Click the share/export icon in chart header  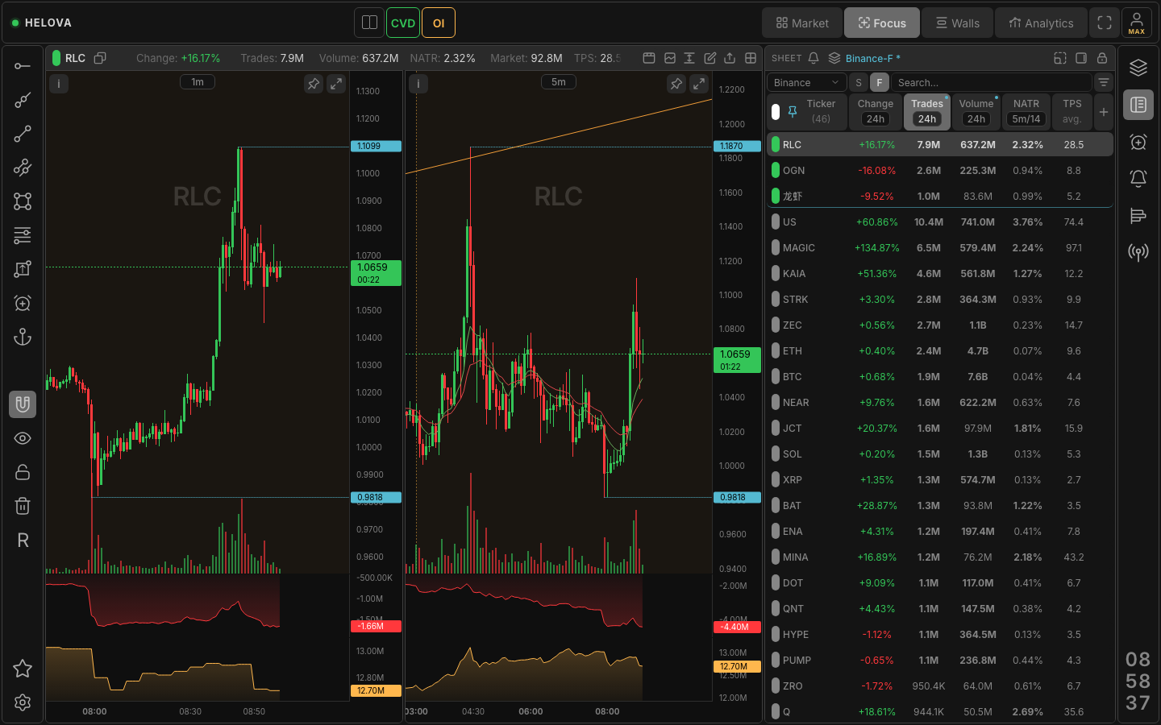(x=730, y=58)
